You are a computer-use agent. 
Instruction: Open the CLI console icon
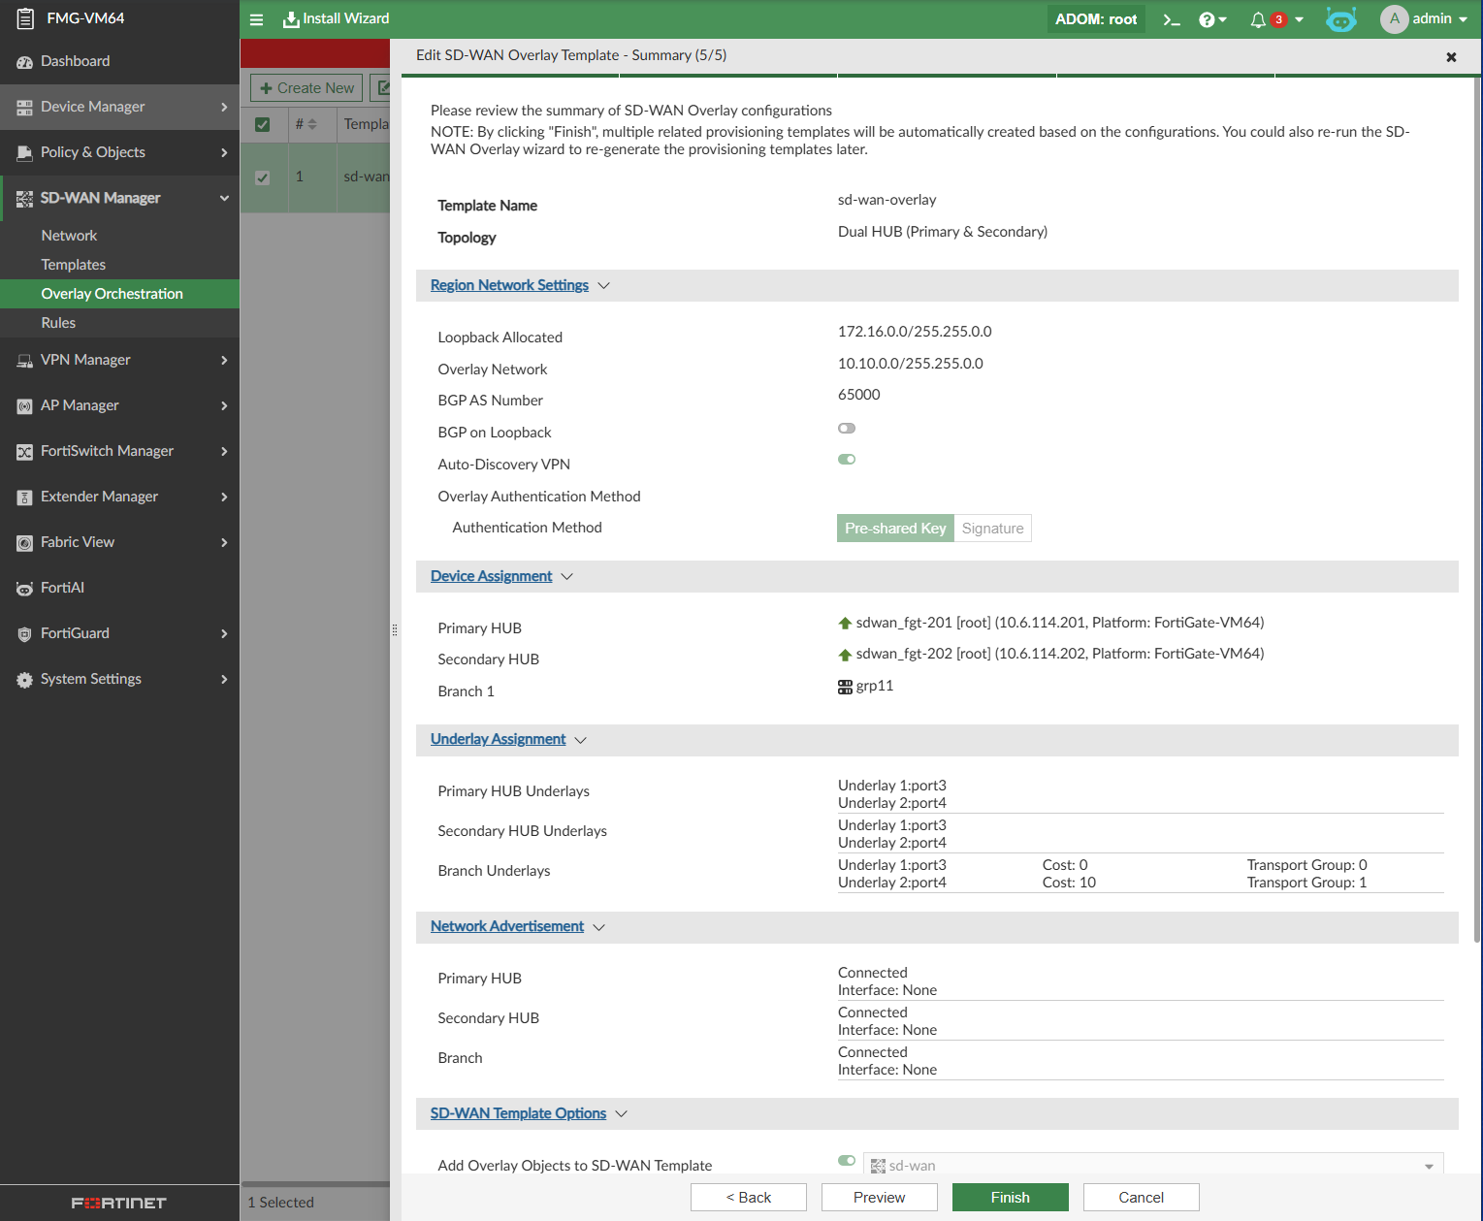click(1172, 19)
